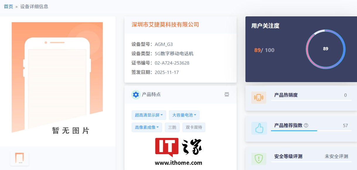Expand the 高像素成像 dropdown tag
The width and height of the screenshot is (357, 170).
click(147, 127)
